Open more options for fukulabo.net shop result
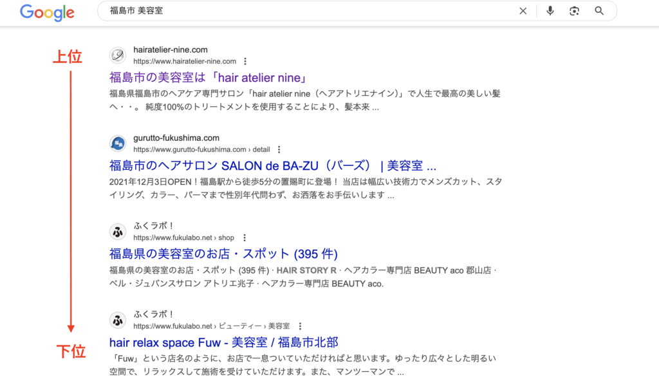This screenshot has height=386, width=659. pyautogui.click(x=245, y=238)
